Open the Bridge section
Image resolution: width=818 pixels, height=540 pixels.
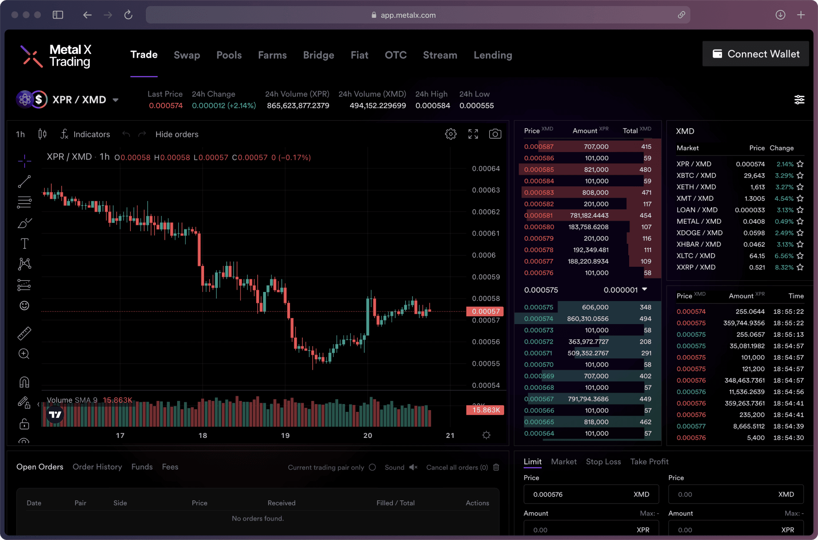pos(318,55)
